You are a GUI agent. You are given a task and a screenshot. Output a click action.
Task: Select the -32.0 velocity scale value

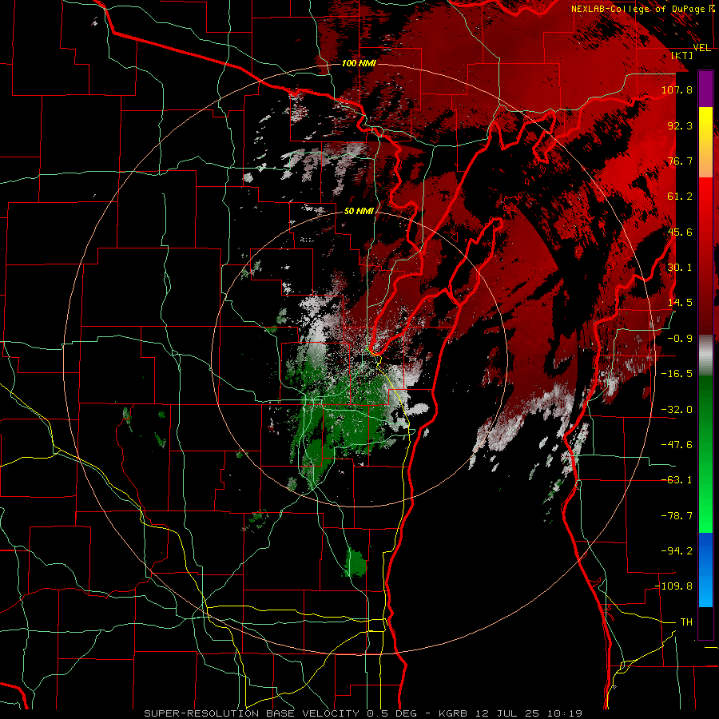(x=677, y=410)
